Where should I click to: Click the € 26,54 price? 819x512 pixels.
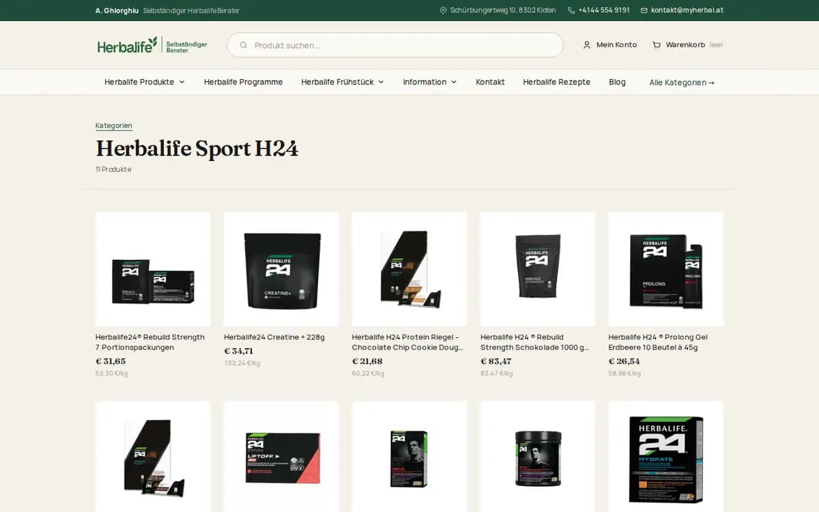624,361
